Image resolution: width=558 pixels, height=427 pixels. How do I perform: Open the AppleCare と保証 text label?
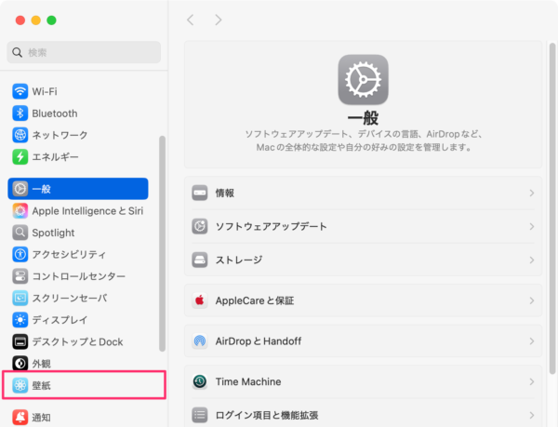255,300
